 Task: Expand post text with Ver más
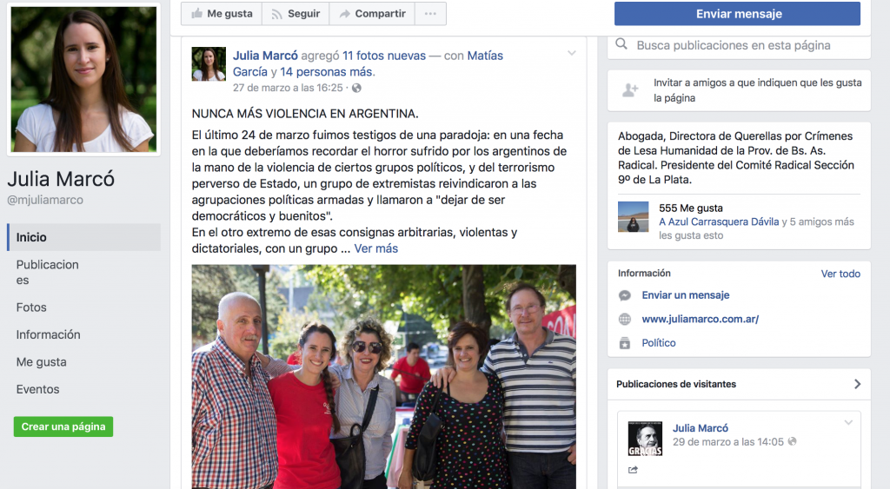click(375, 248)
